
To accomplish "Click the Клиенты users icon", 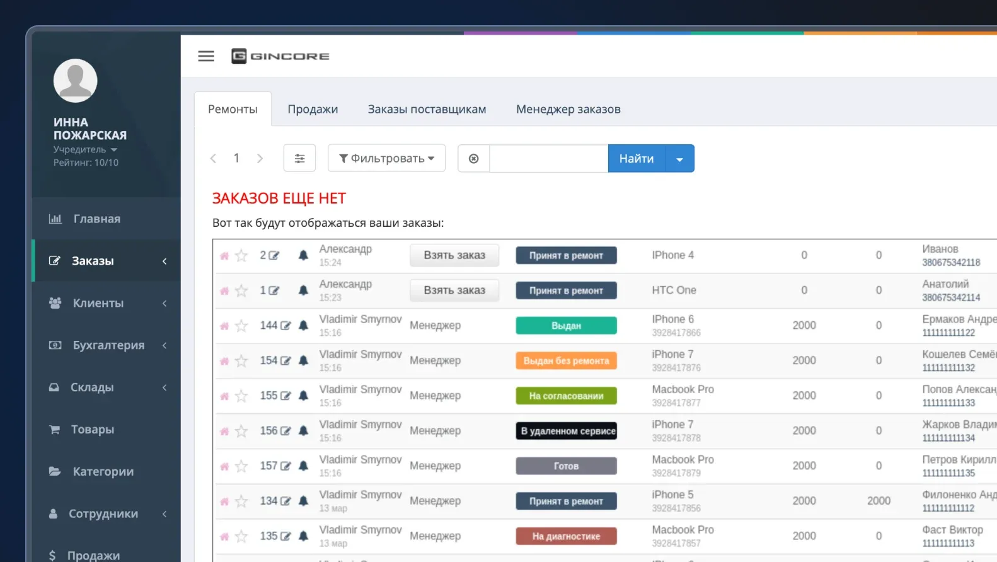I will click(55, 303).
